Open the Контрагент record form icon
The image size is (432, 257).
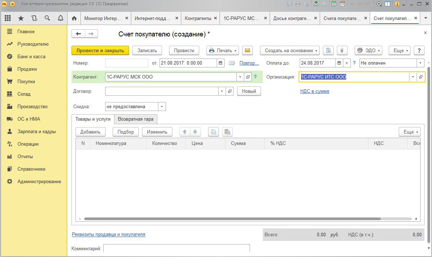point(248,77)
